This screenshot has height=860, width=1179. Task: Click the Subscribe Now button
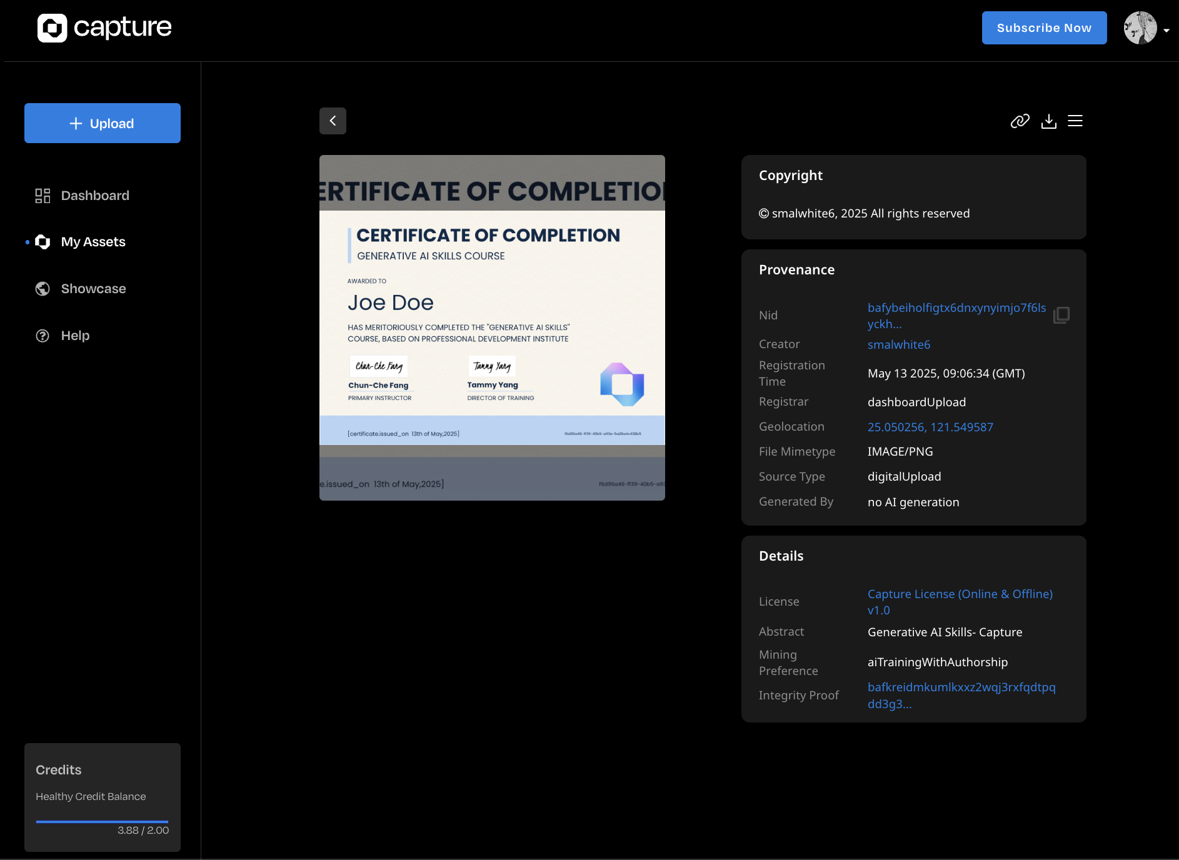[x=1044, y=28]
